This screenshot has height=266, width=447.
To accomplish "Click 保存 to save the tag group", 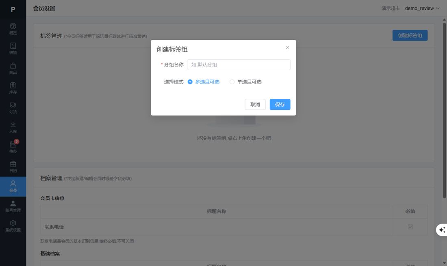I will click(280, 104).
